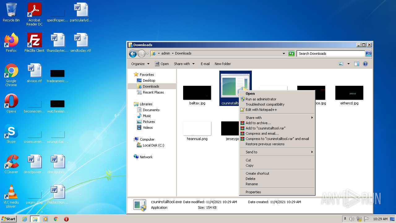Screen dimensions: 396x223
Task: Launch Acrobat Reader DC from desktop
Action: tap(34, 14)
